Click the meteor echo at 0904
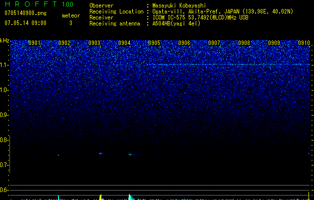 click(x=131, y=154)
